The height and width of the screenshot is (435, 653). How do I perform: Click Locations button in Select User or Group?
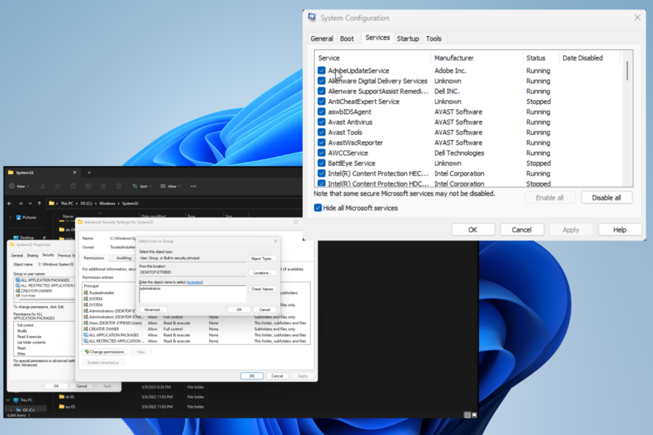[x=262, y=273]
